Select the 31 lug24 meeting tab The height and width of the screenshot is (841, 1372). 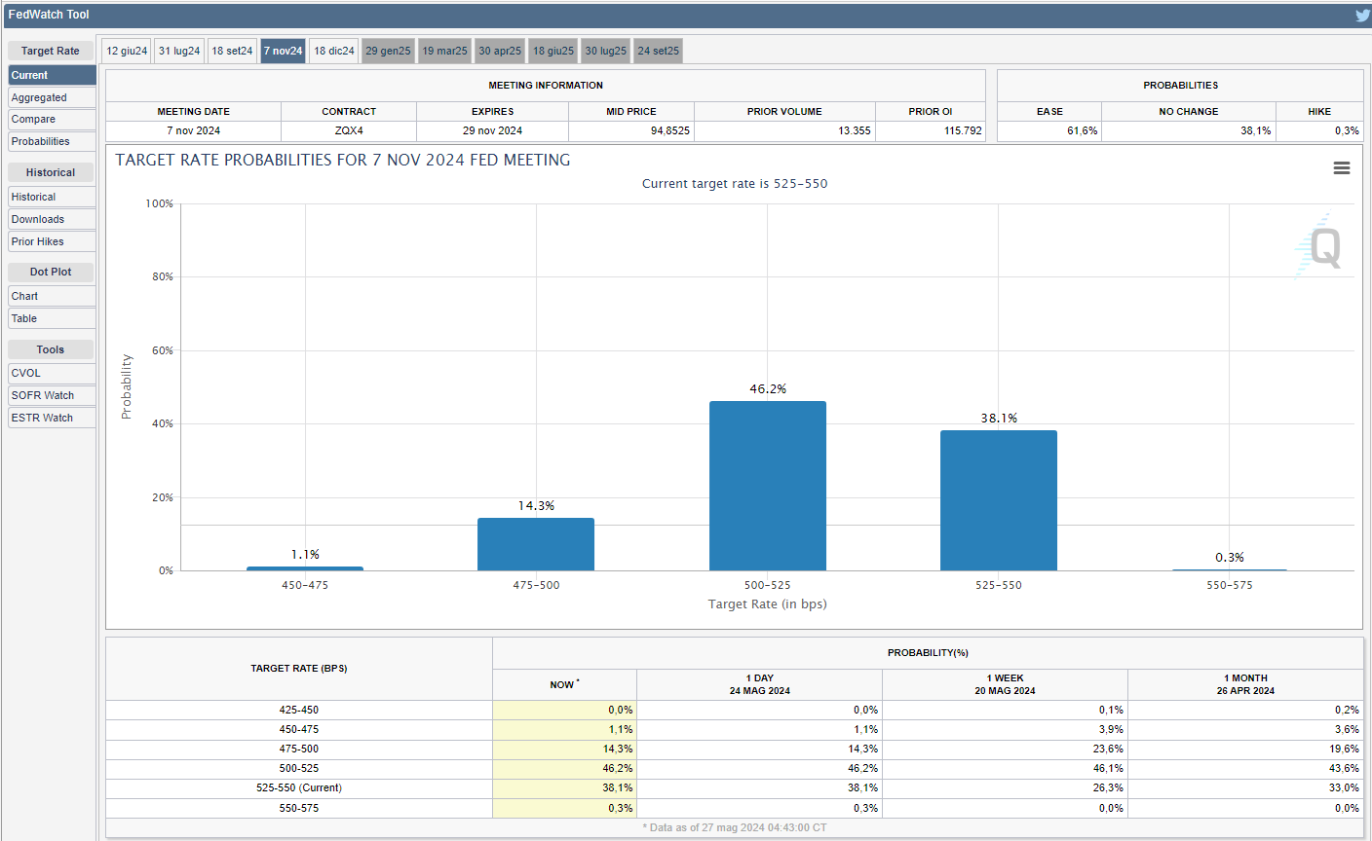coord(179,51)
